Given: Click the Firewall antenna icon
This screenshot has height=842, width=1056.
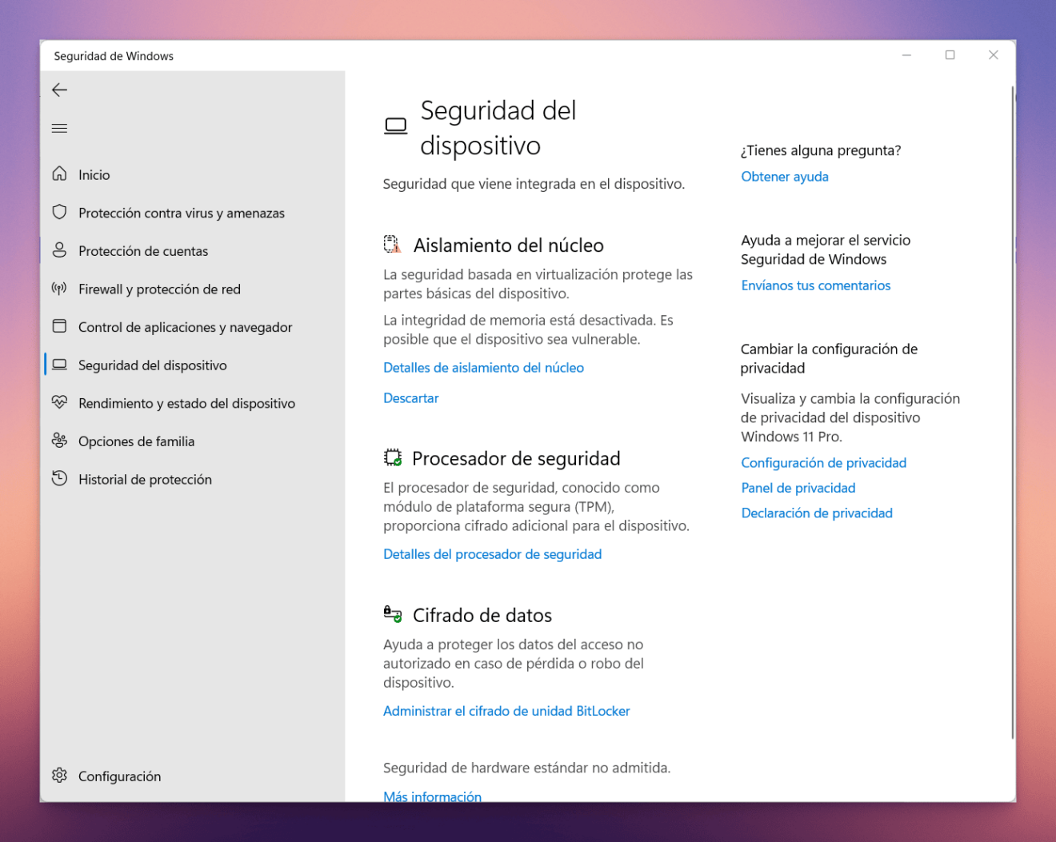Looking at the screenshot, I should tap(59, 289).
